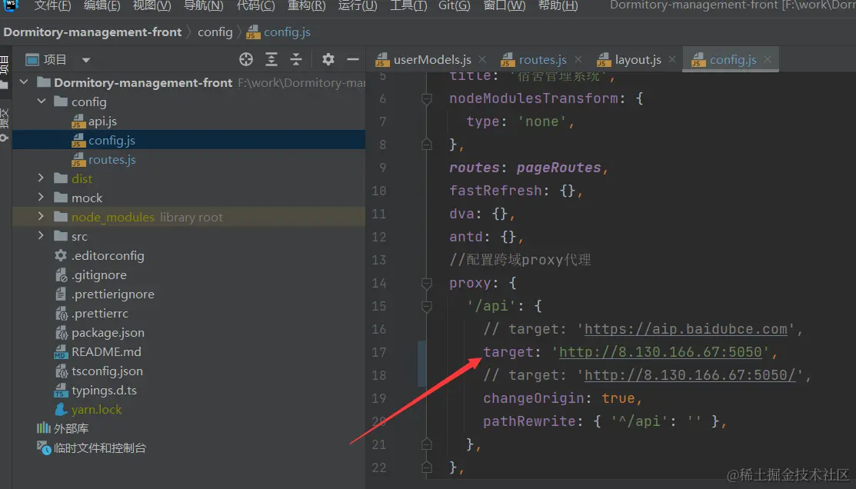The height and width of the screenshot is (489, 856).
Task: Open the 项目 view dropdown
Action: pos(85,59)
